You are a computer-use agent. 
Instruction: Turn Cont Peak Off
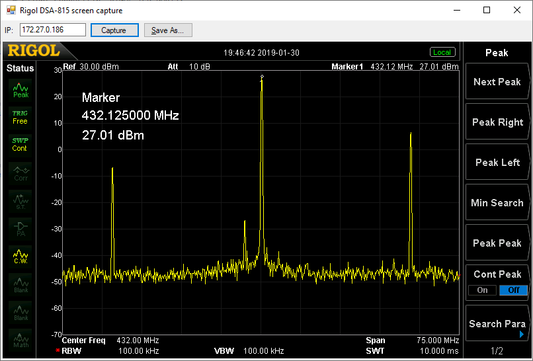(x=513, y=290)
